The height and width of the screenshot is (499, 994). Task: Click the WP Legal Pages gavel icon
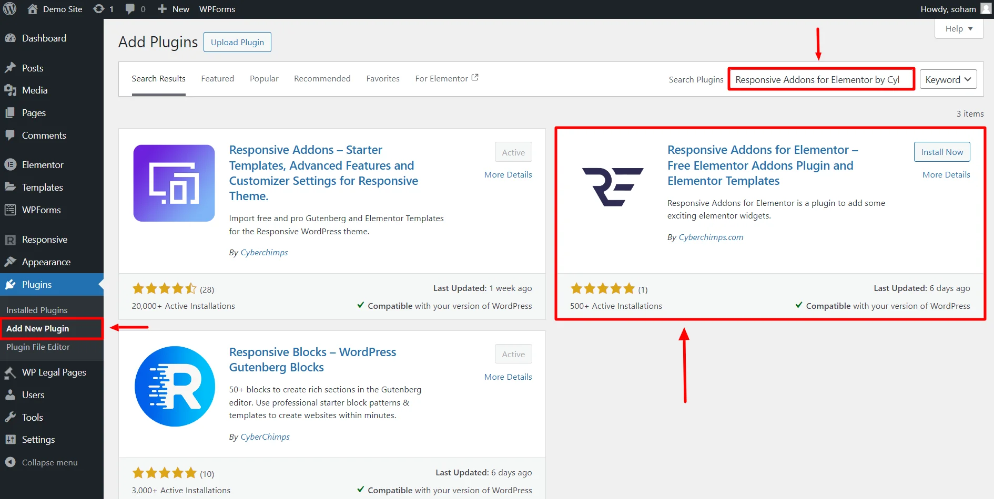[10, 372]
